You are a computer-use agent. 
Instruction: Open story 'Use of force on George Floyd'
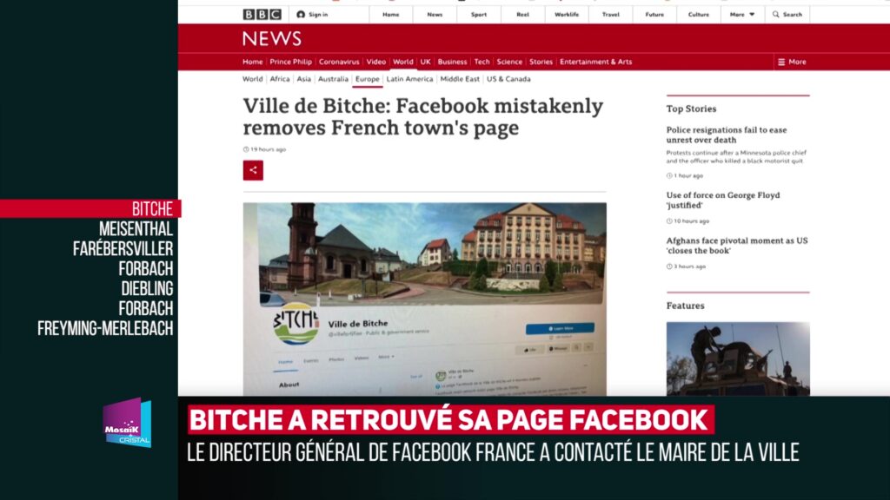[x=723, y=201]
